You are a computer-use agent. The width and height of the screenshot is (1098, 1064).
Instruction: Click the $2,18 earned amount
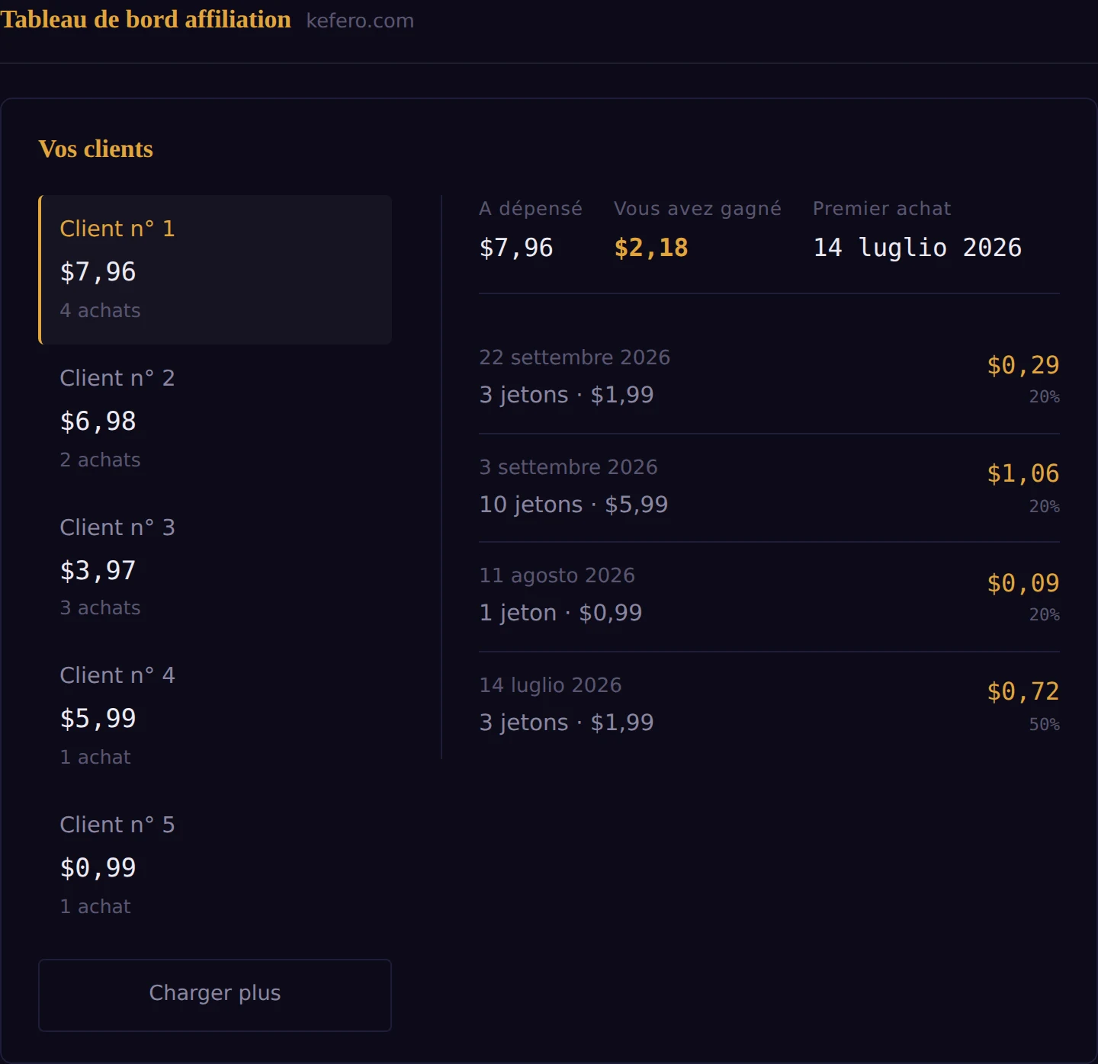tap(651, 248)
